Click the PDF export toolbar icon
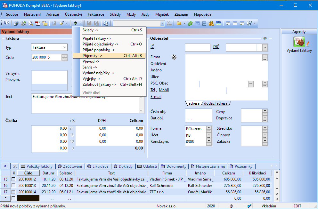 [x=37, y=23]
